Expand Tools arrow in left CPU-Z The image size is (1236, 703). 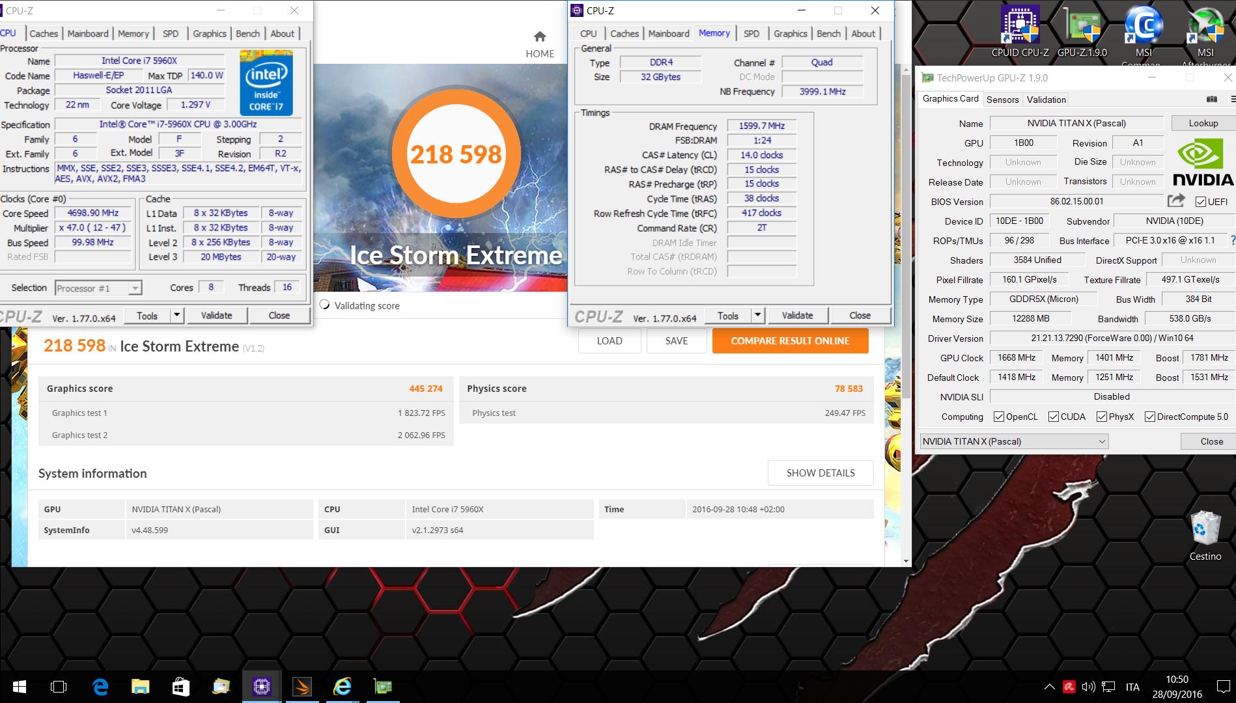(x=176, y=315)
